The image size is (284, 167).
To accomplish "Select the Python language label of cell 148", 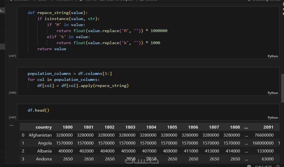I will (272, 93).
